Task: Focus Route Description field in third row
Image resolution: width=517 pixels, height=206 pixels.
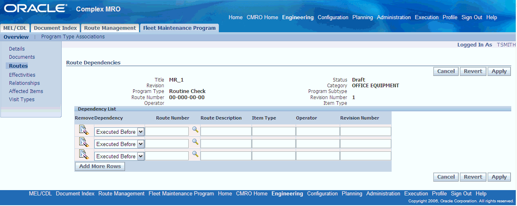Action: click(226, 156)
